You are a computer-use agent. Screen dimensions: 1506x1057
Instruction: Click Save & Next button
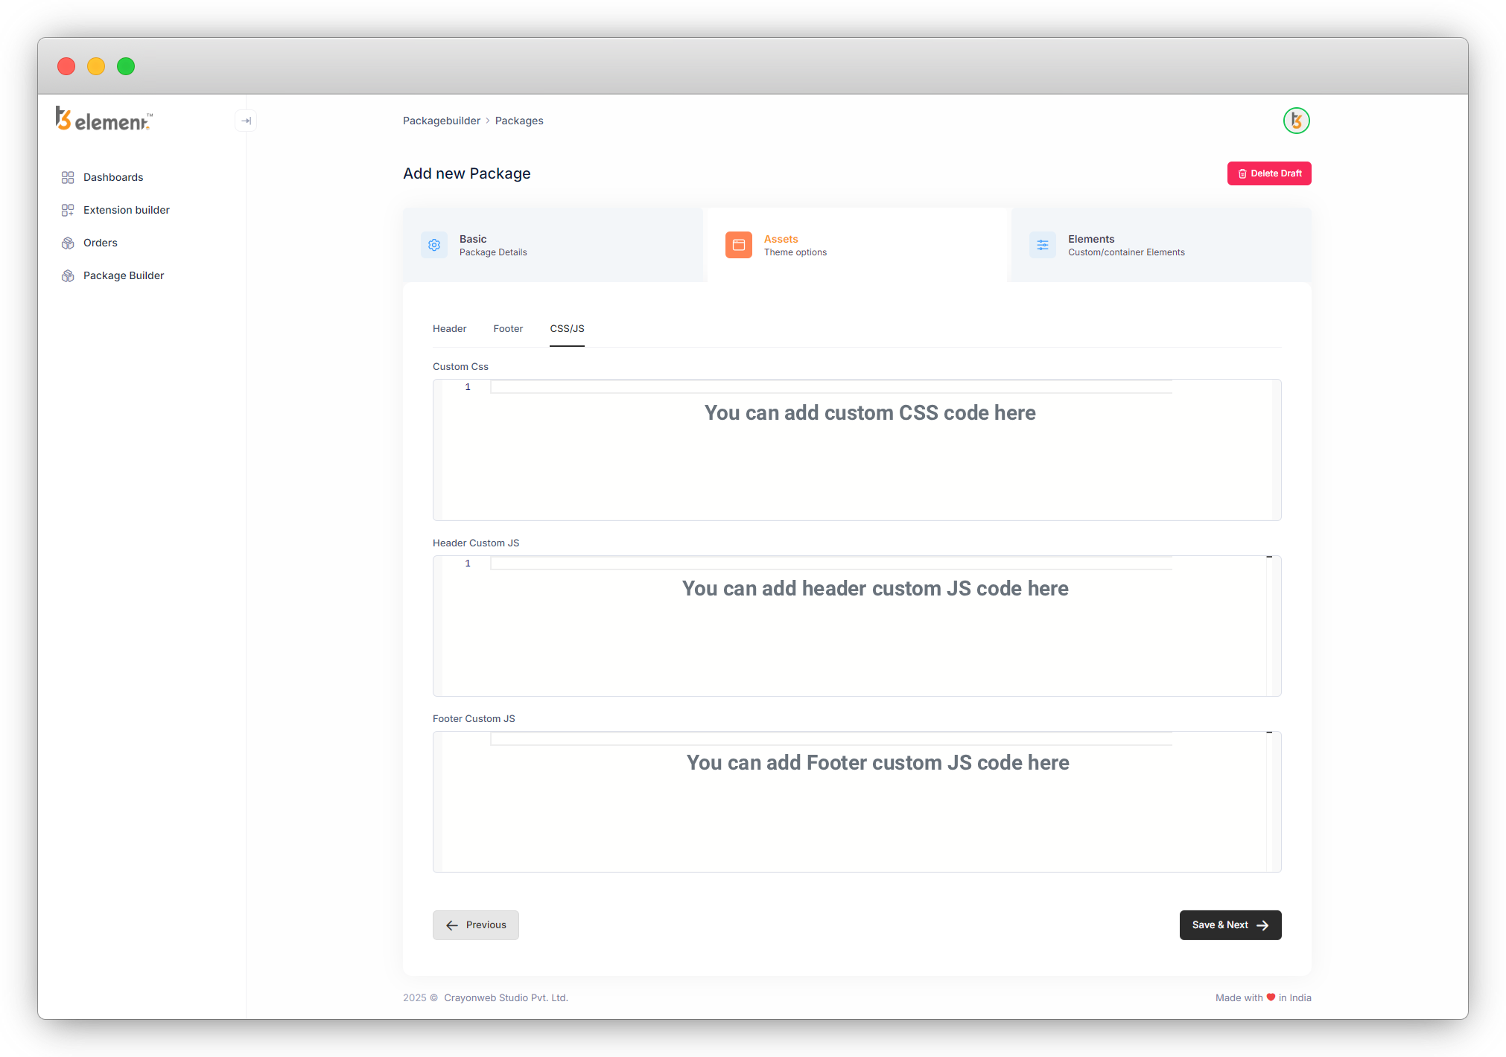[1230, 925]
